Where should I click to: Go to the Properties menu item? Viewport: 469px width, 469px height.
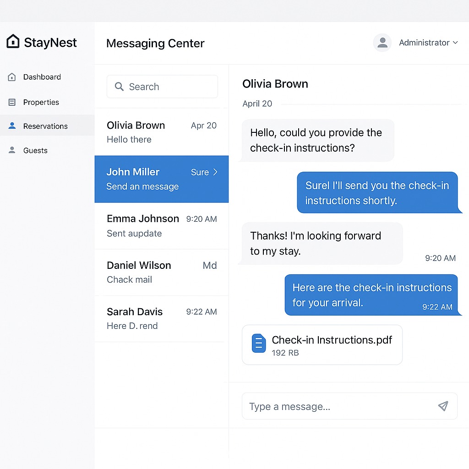41,102
